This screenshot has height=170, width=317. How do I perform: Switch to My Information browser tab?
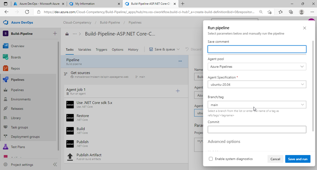pyautogui.click(x=94, y=4)
